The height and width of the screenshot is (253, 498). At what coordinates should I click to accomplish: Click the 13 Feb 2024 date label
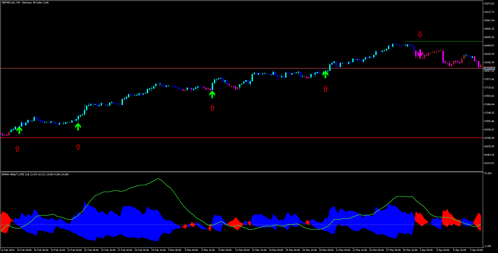click(x=7, y=250)
